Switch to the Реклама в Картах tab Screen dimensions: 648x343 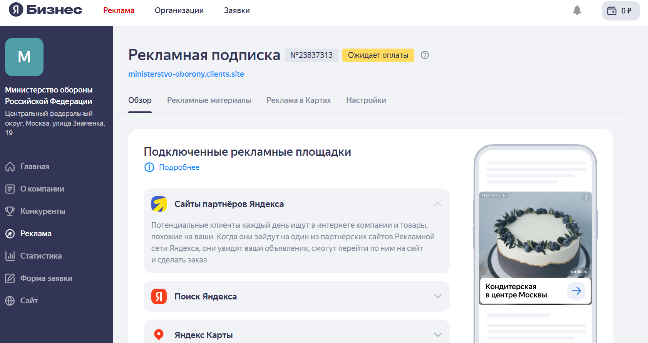[x=299, y=100]
